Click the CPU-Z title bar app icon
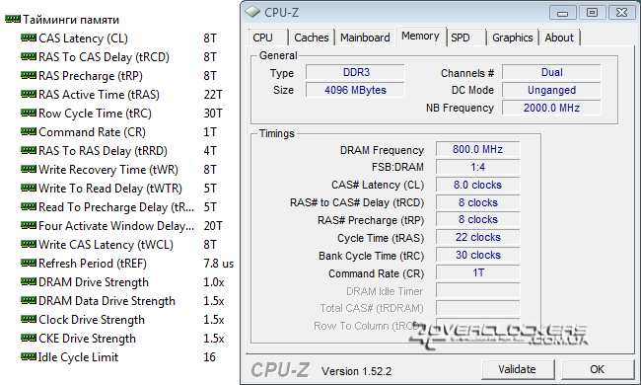The height and width of the screenshot is (385, 641). point(252,12)
